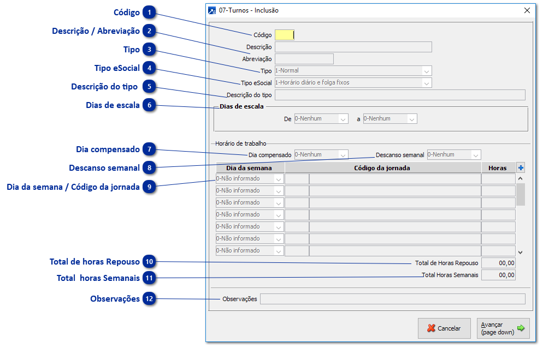Open the Dias de escala De dropdown
Screen dimensions: 543x348
click(x=321, y=119)
